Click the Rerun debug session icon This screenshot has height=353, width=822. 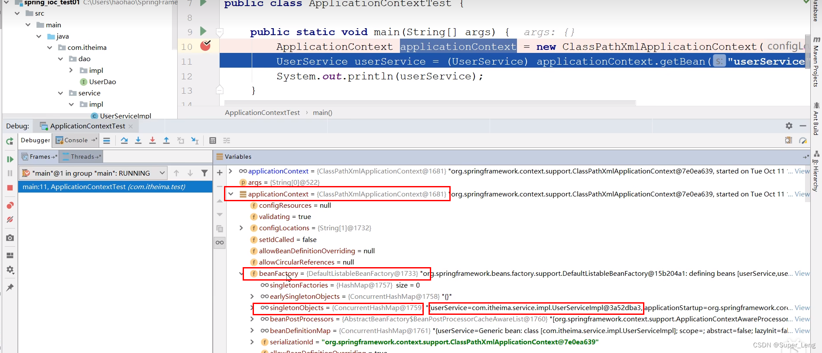click(x=10, y=141)
